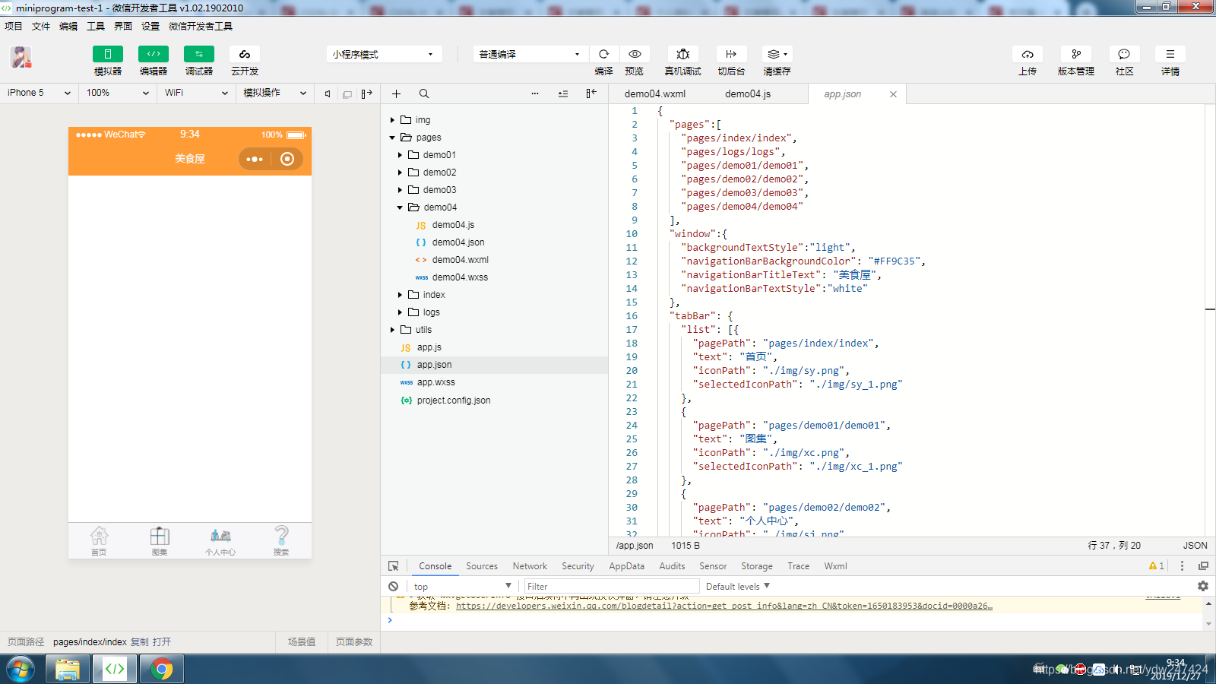1216x684 pixels.
Task: Click 清缓存 clear cache icon
Action: point(777,54)
